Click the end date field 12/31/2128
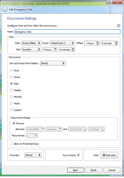The image size is (124, 178). click(78, 129)
